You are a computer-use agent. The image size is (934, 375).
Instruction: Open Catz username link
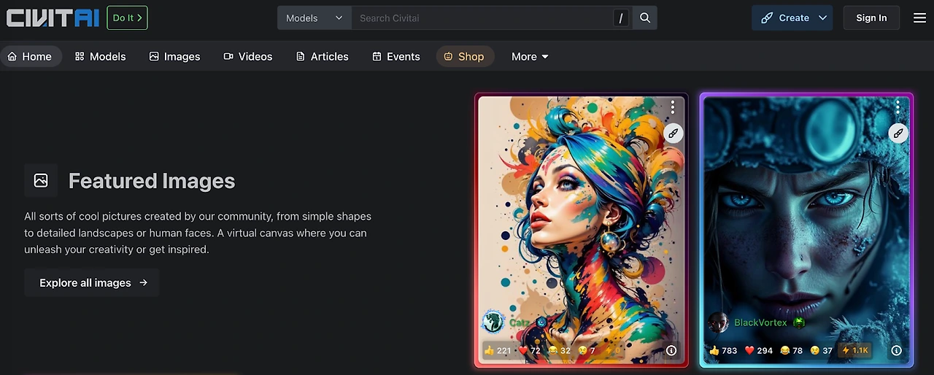point(520,322)
